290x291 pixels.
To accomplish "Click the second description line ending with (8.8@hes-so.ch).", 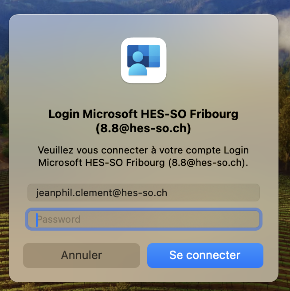I will point(143,162).
